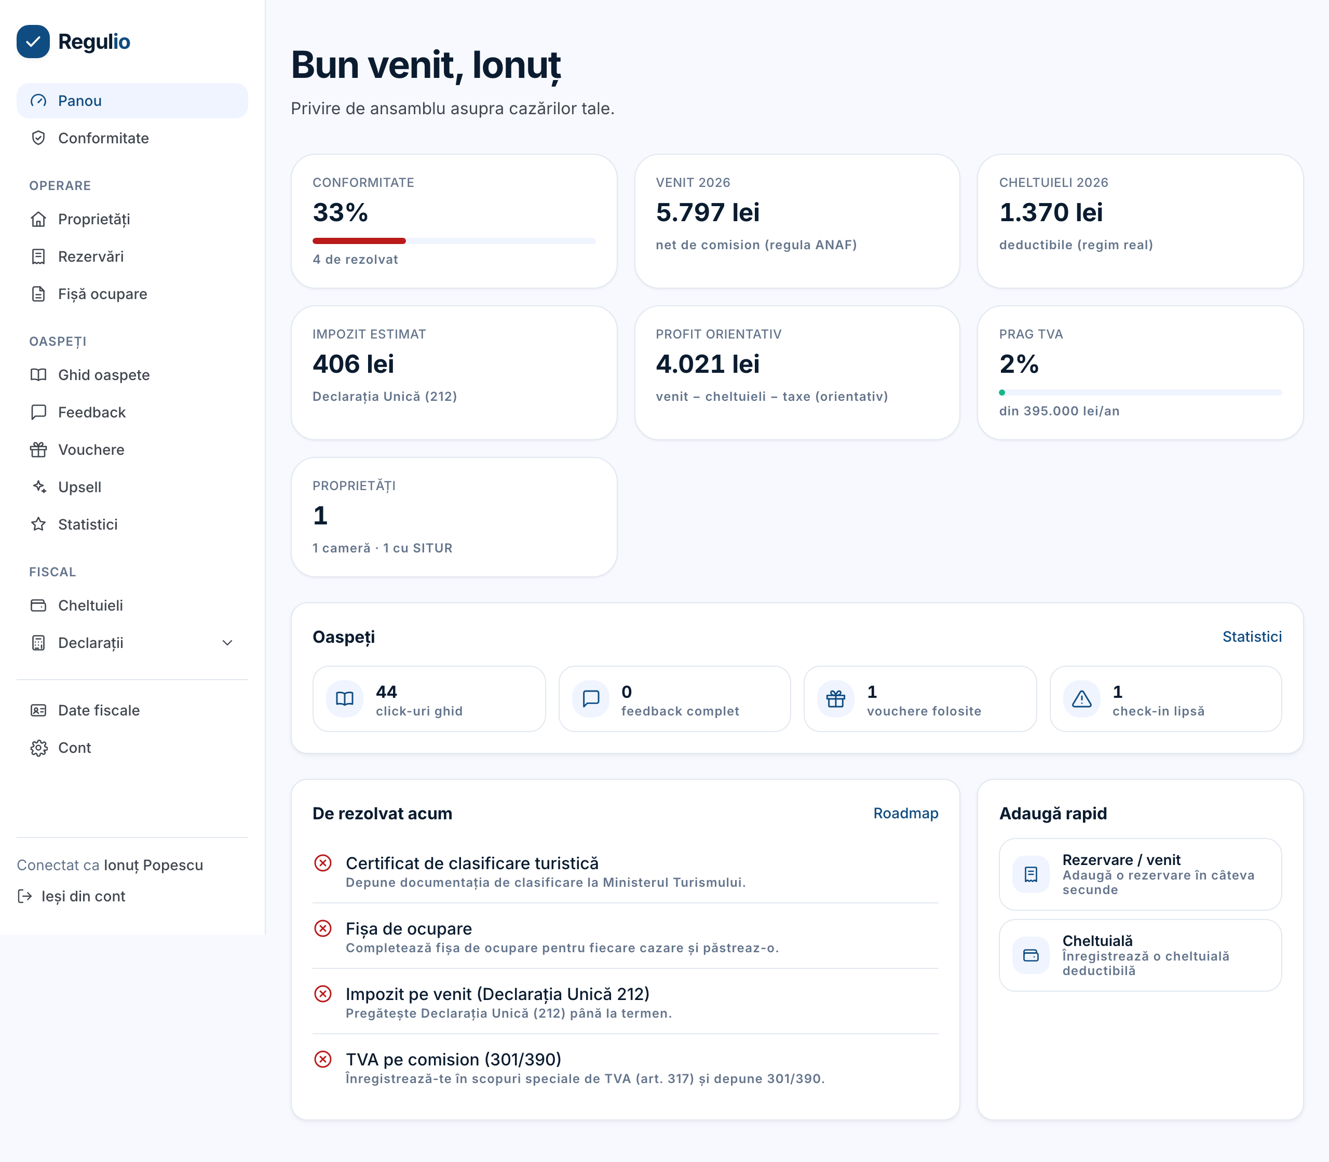
Task: Click the red X icon beside Impozit pe venit
Action: tap(323, 994)
